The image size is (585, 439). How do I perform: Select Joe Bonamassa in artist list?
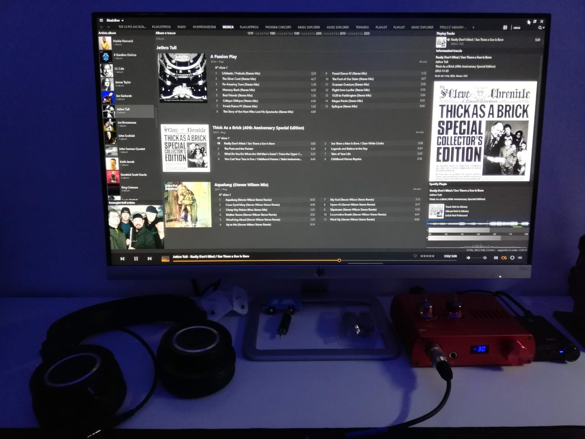click(x=129, y=124)
